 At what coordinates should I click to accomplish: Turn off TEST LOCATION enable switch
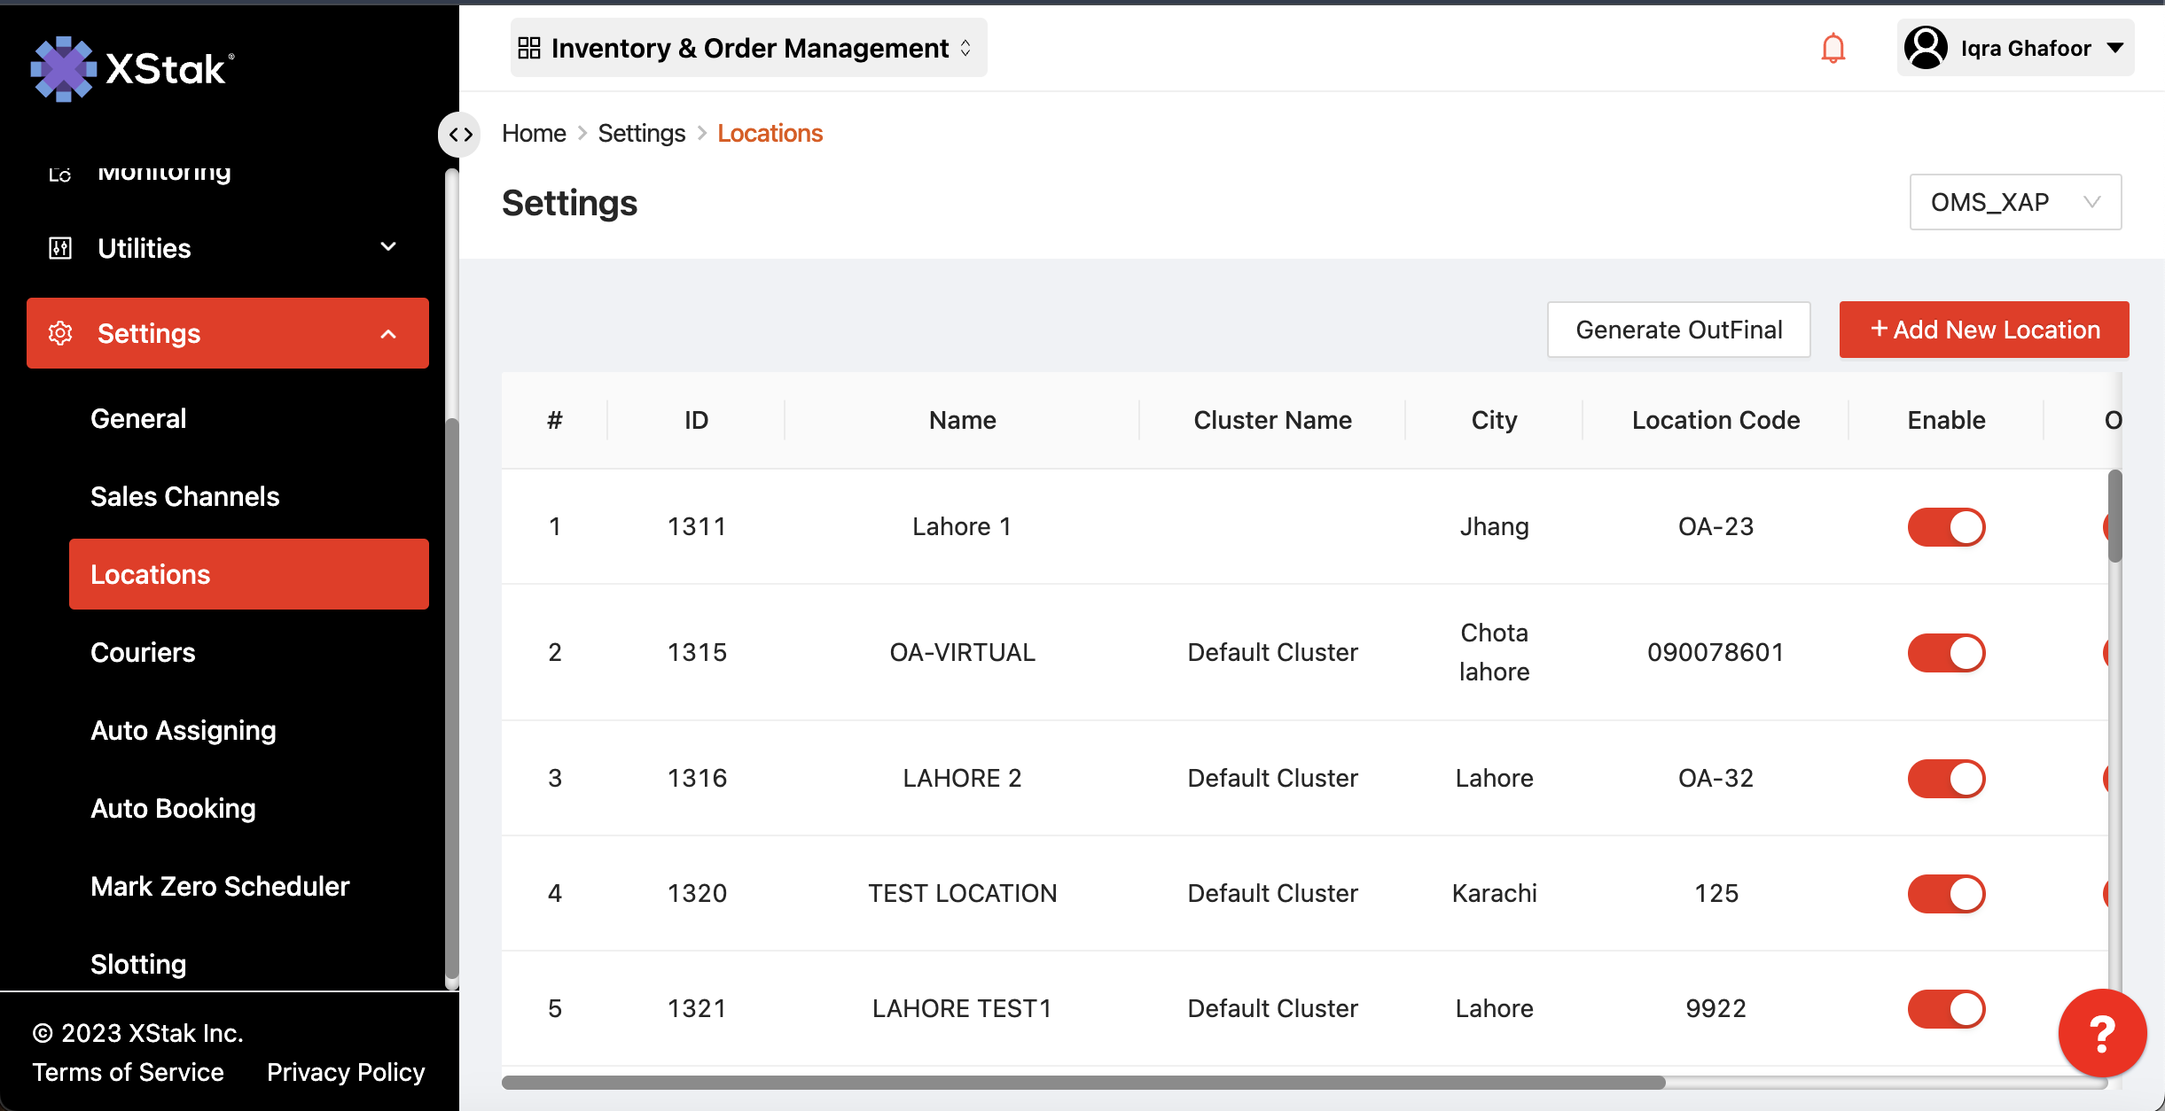click(x=1946, y=894)
